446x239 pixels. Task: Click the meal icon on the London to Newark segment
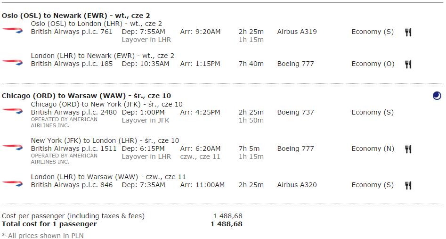click(x=408, y=65)
